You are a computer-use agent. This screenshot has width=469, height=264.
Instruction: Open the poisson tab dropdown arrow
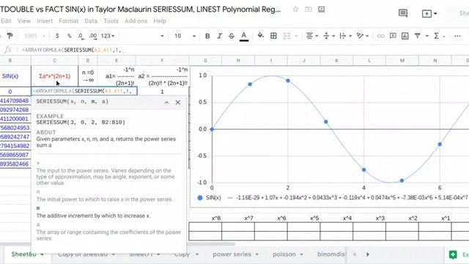pos(301,254)
